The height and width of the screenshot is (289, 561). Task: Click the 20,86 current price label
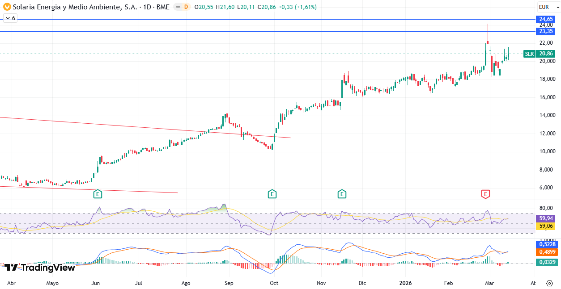click(x=546, y=54)
